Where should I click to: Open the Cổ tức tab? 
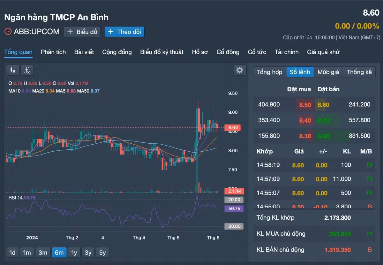257,52
